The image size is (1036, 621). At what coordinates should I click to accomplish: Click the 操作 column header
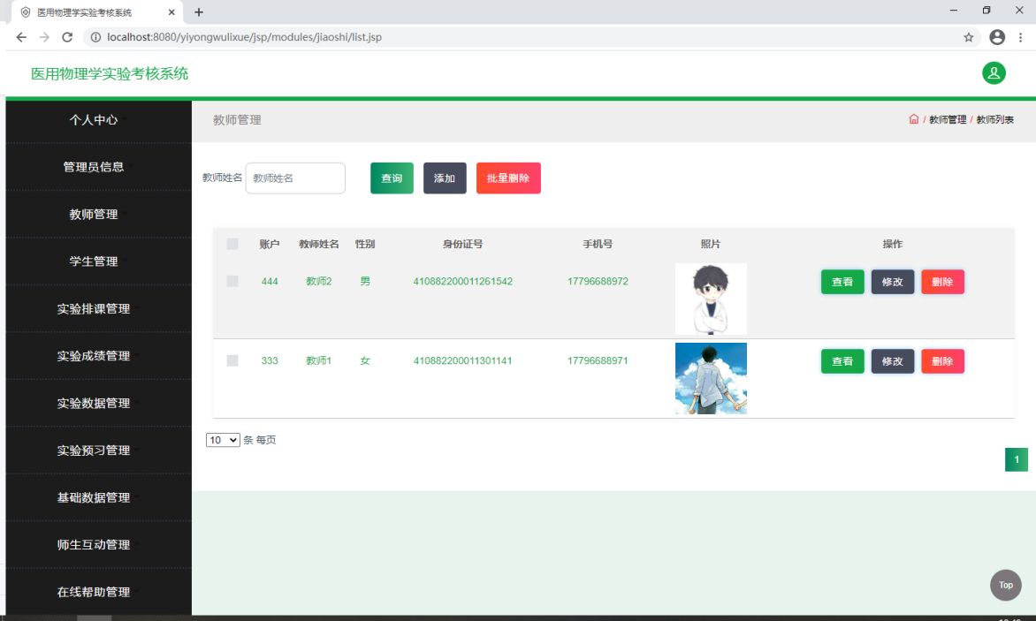893,244
